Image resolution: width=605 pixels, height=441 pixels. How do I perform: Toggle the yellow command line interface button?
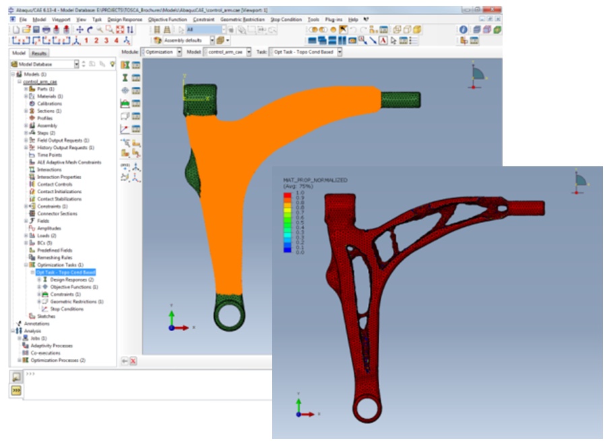15,391
